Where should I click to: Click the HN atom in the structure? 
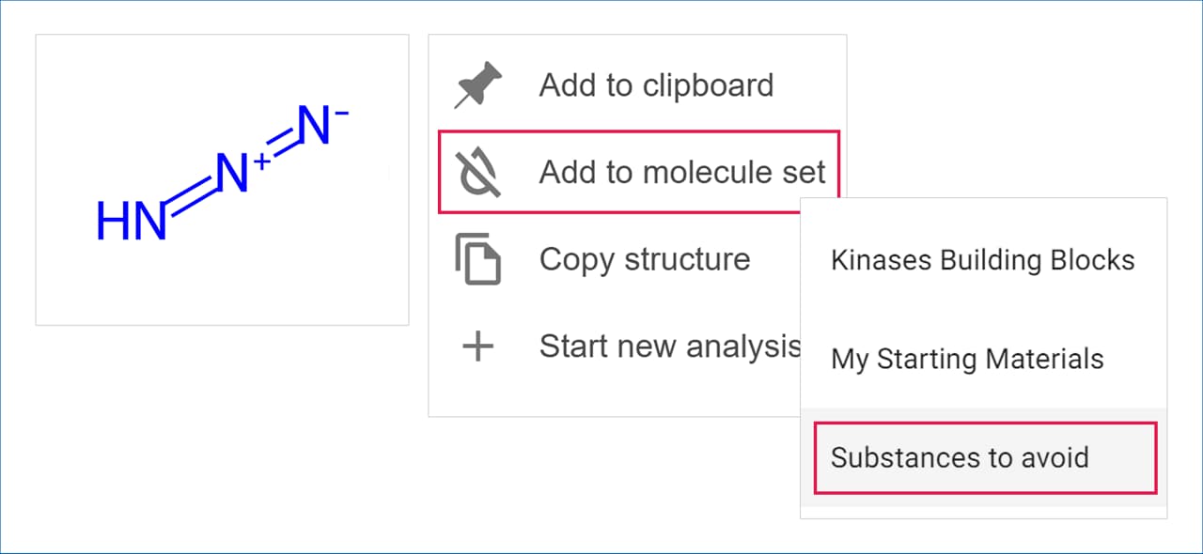tap(132, 223)
